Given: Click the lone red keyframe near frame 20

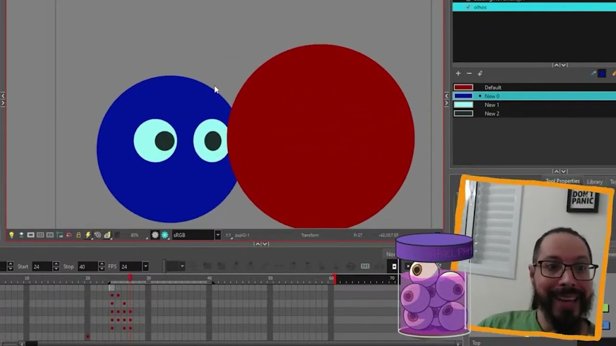Looking at the screenshot, I should click(88, 336).
